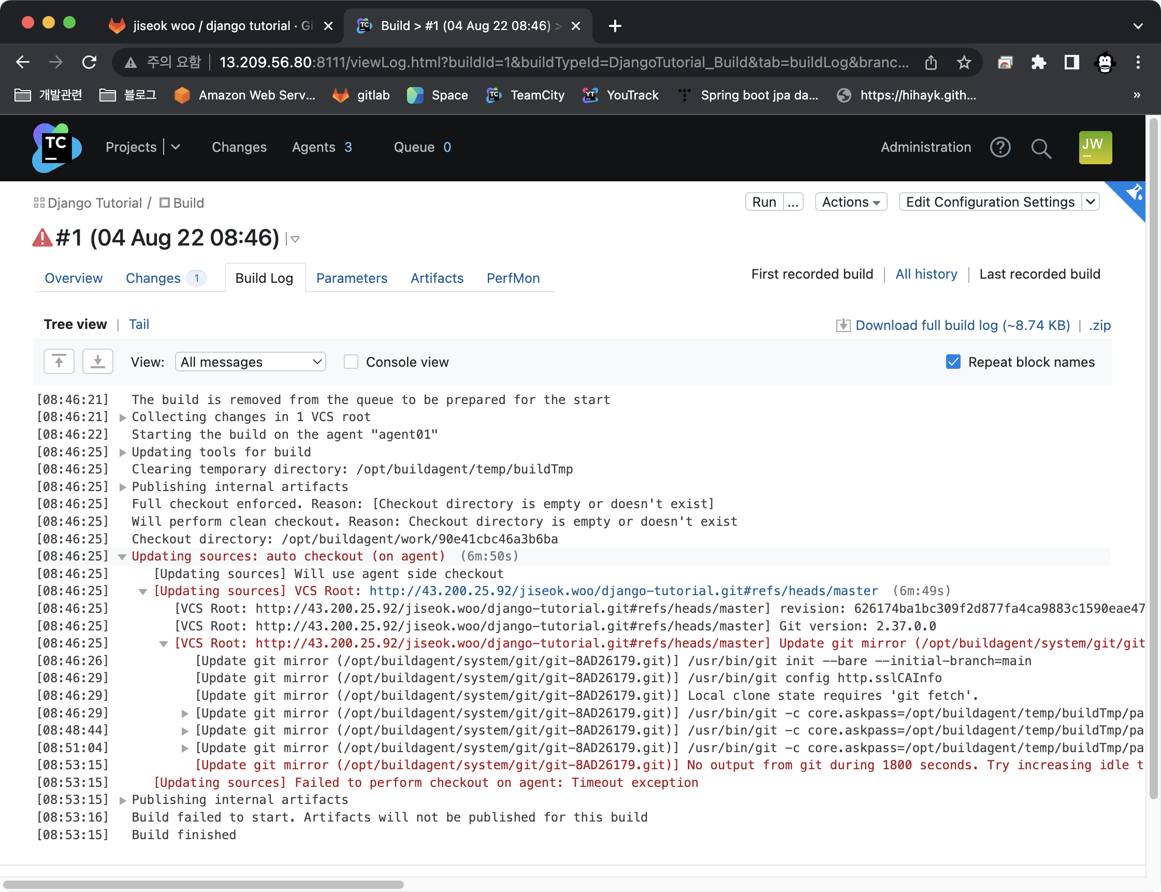Open the Actions dropdown

click(851, 203)
